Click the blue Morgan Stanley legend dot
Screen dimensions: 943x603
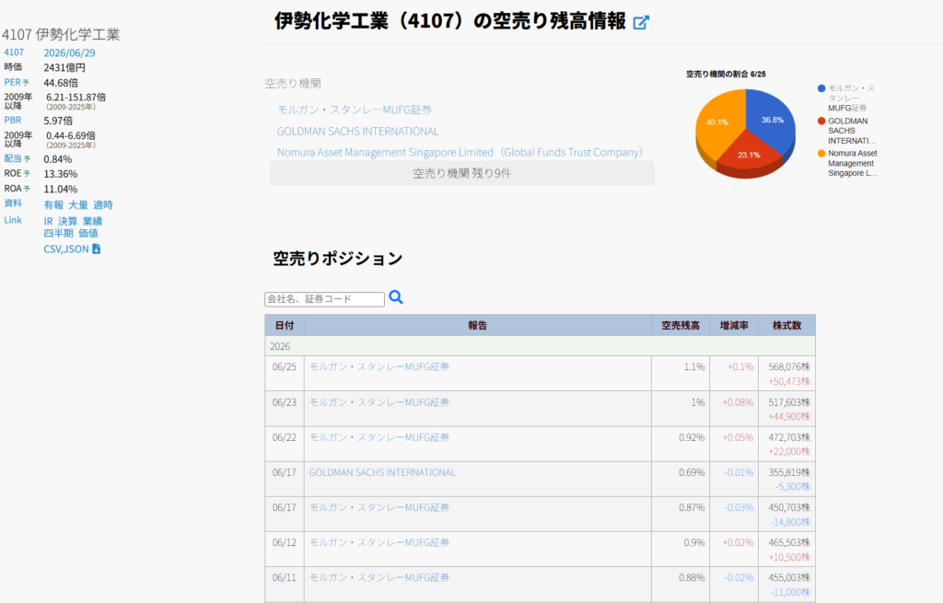[821, 88]
